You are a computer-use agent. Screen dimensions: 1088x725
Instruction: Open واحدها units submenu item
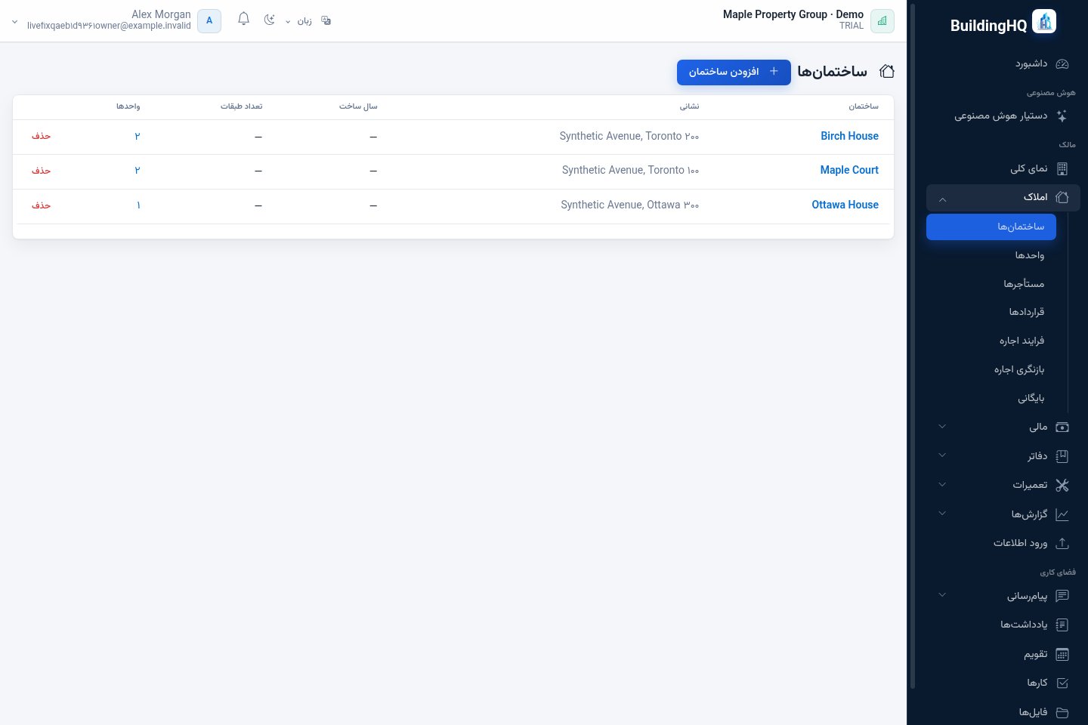(1030, 255)
